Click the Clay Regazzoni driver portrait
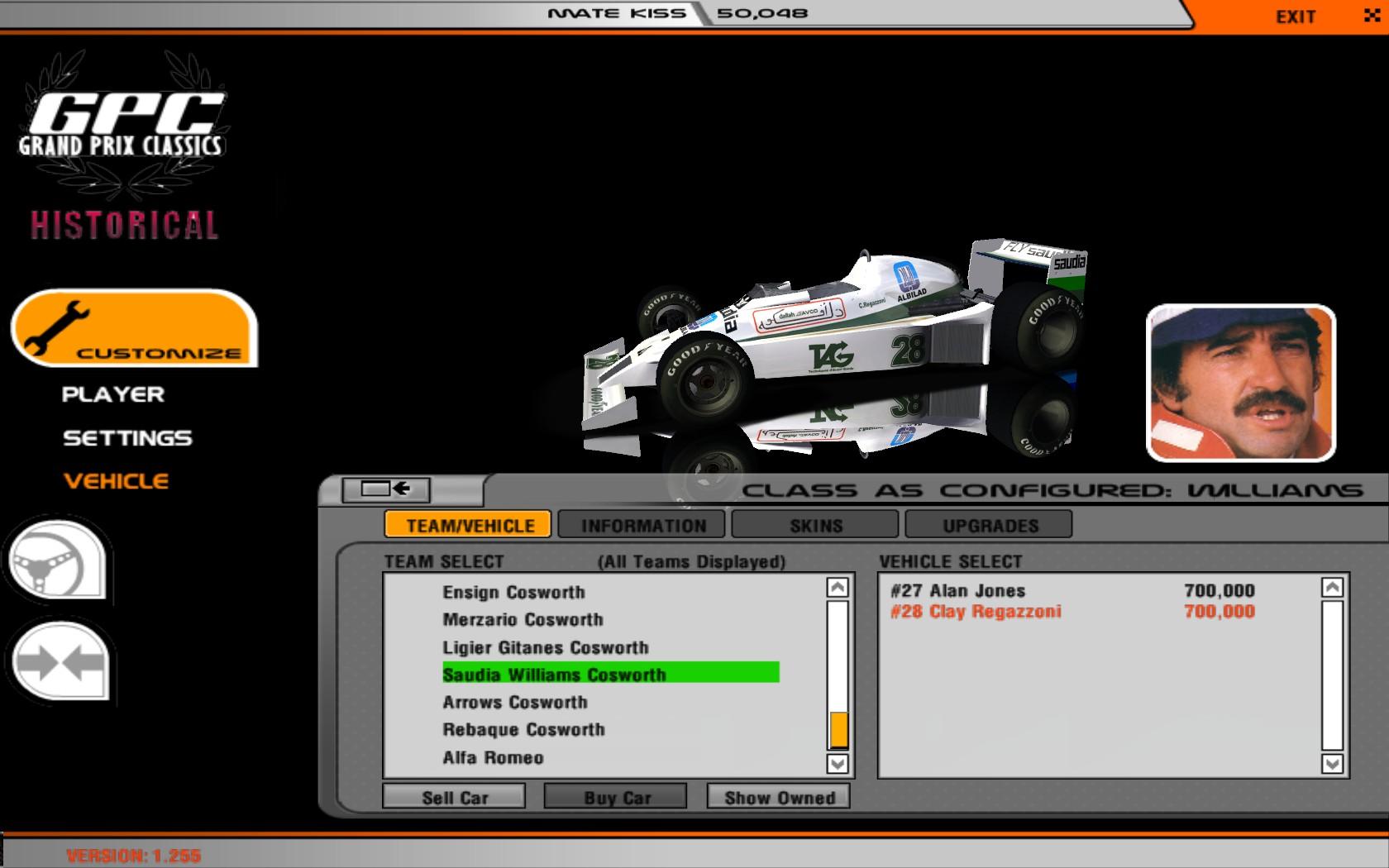The image size is (1389, 868). point(1241,383)
